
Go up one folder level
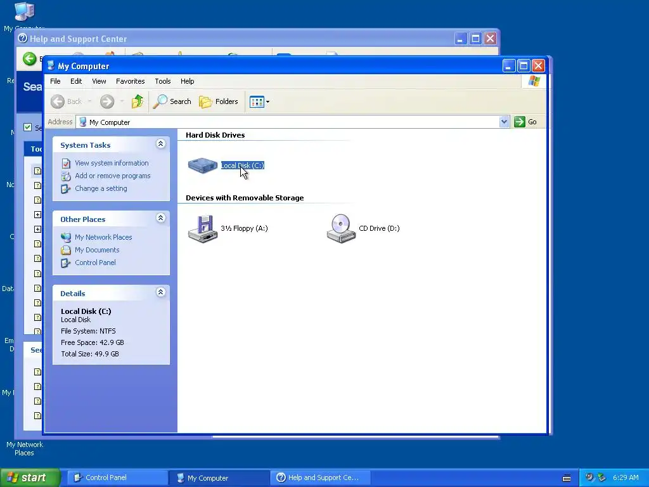coord(138,101)
